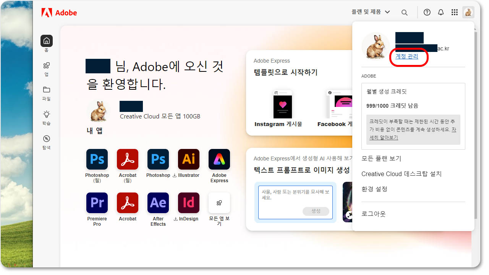489x275 pixels.
Task: Launch Adobe Express app icon
Action: (219, 159)
